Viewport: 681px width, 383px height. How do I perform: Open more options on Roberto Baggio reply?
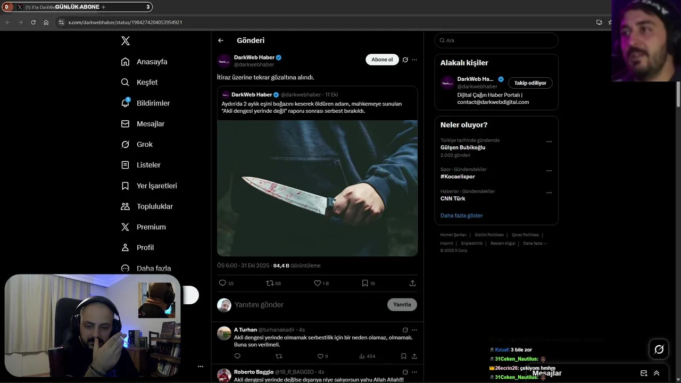point(414,372)
